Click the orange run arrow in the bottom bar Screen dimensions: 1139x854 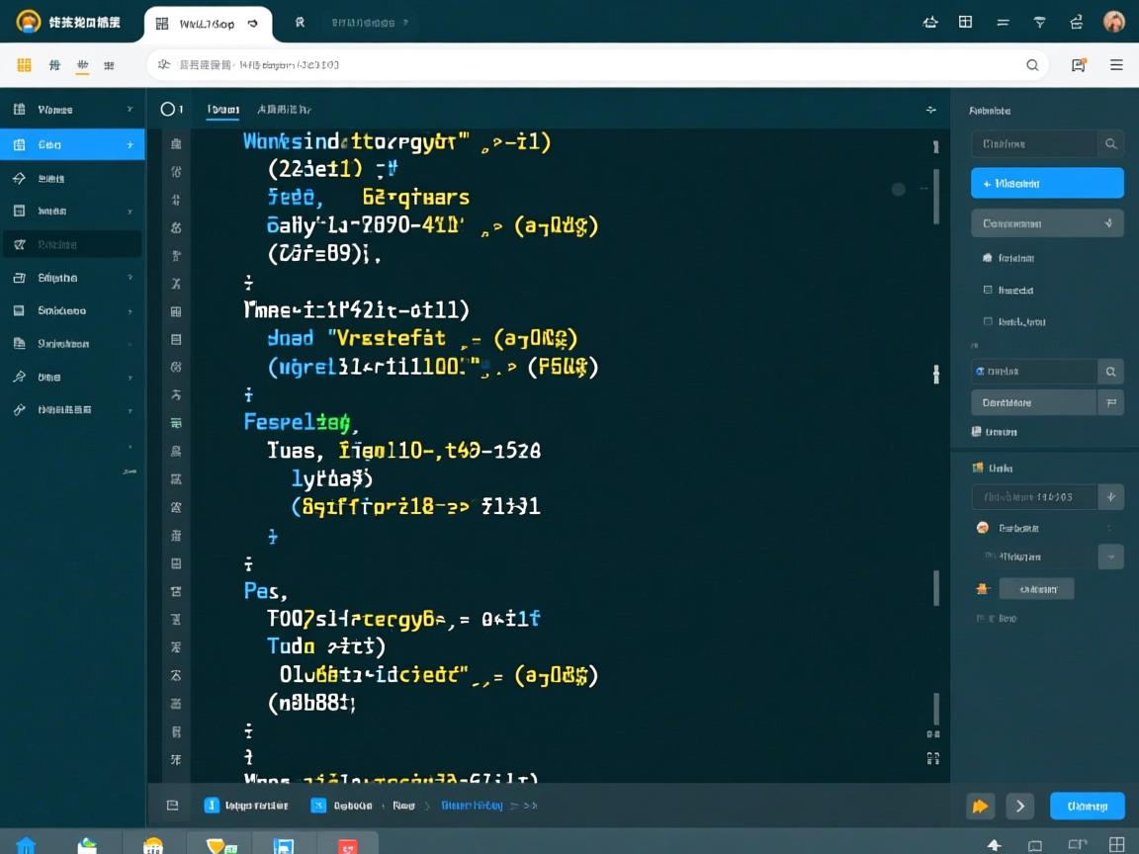coord(980,806)
